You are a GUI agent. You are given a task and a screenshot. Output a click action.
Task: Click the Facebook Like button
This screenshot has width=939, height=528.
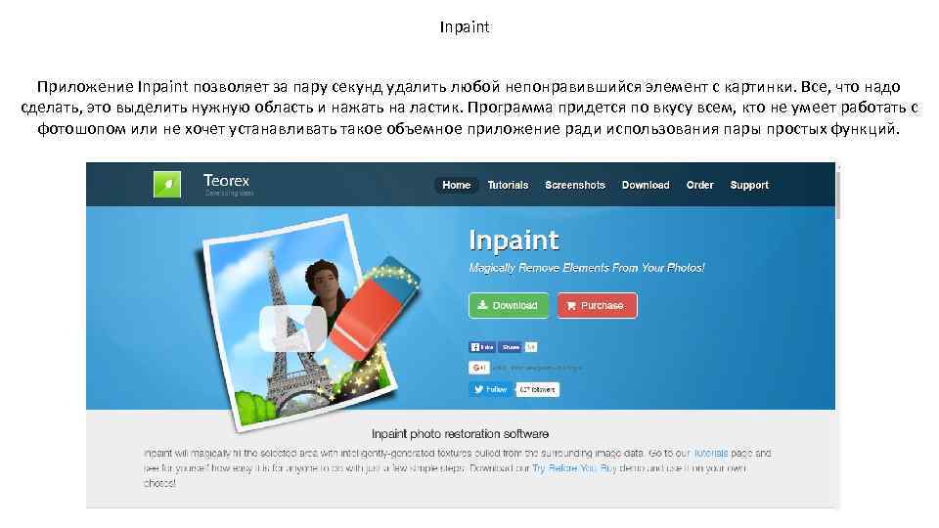point(482,347)
